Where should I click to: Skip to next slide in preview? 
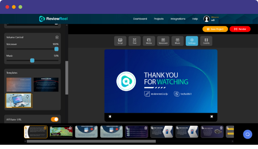coord(212,117)
